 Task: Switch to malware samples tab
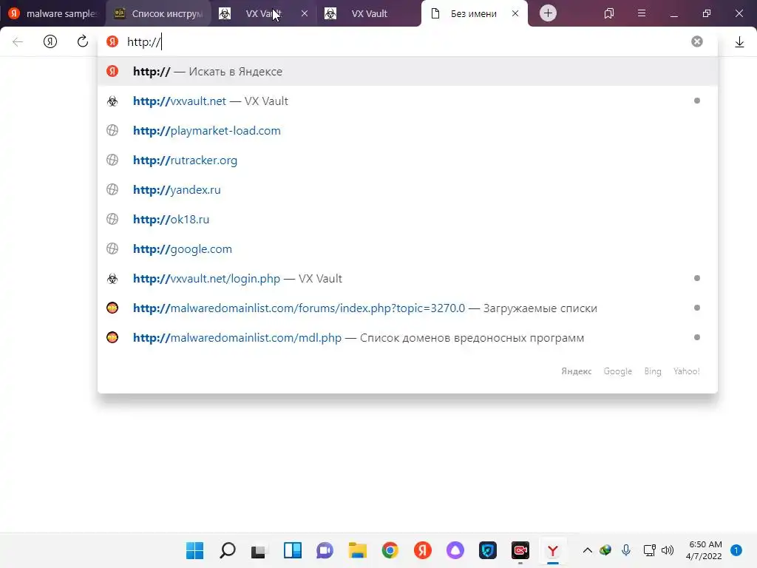pos(52,13)
